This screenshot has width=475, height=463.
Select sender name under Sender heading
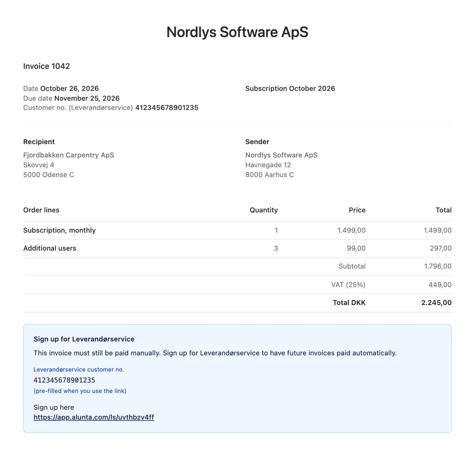tap(281, 155)
